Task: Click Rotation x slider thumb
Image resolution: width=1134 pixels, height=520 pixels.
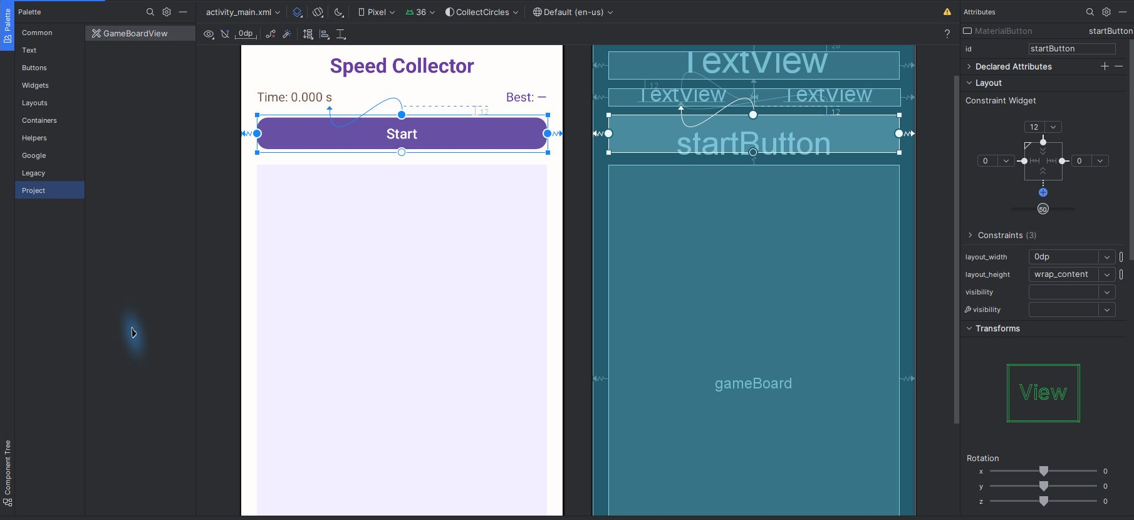Action: click(1044, 471)
